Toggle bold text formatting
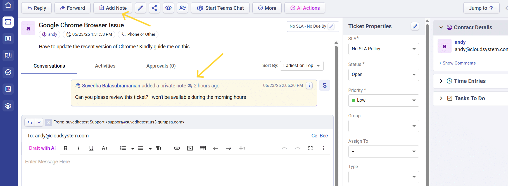Image resolution: width=508 pixels, height=186 pixels. point(66,148)
